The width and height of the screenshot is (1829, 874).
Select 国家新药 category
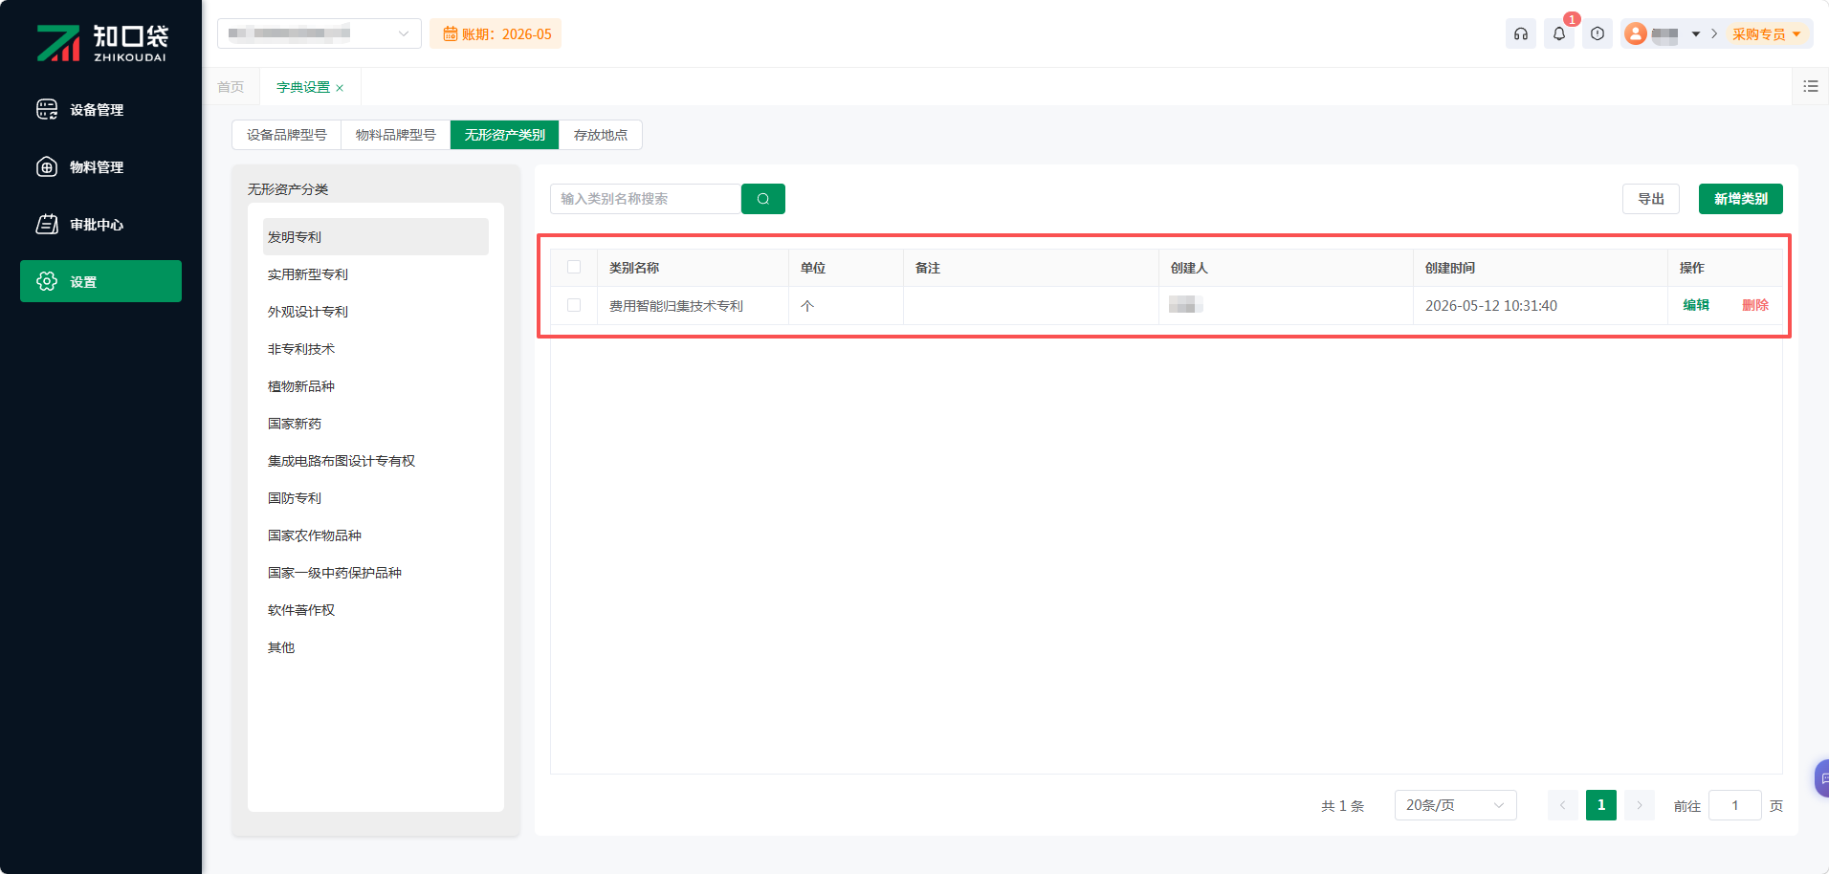[x=376, y=424]
